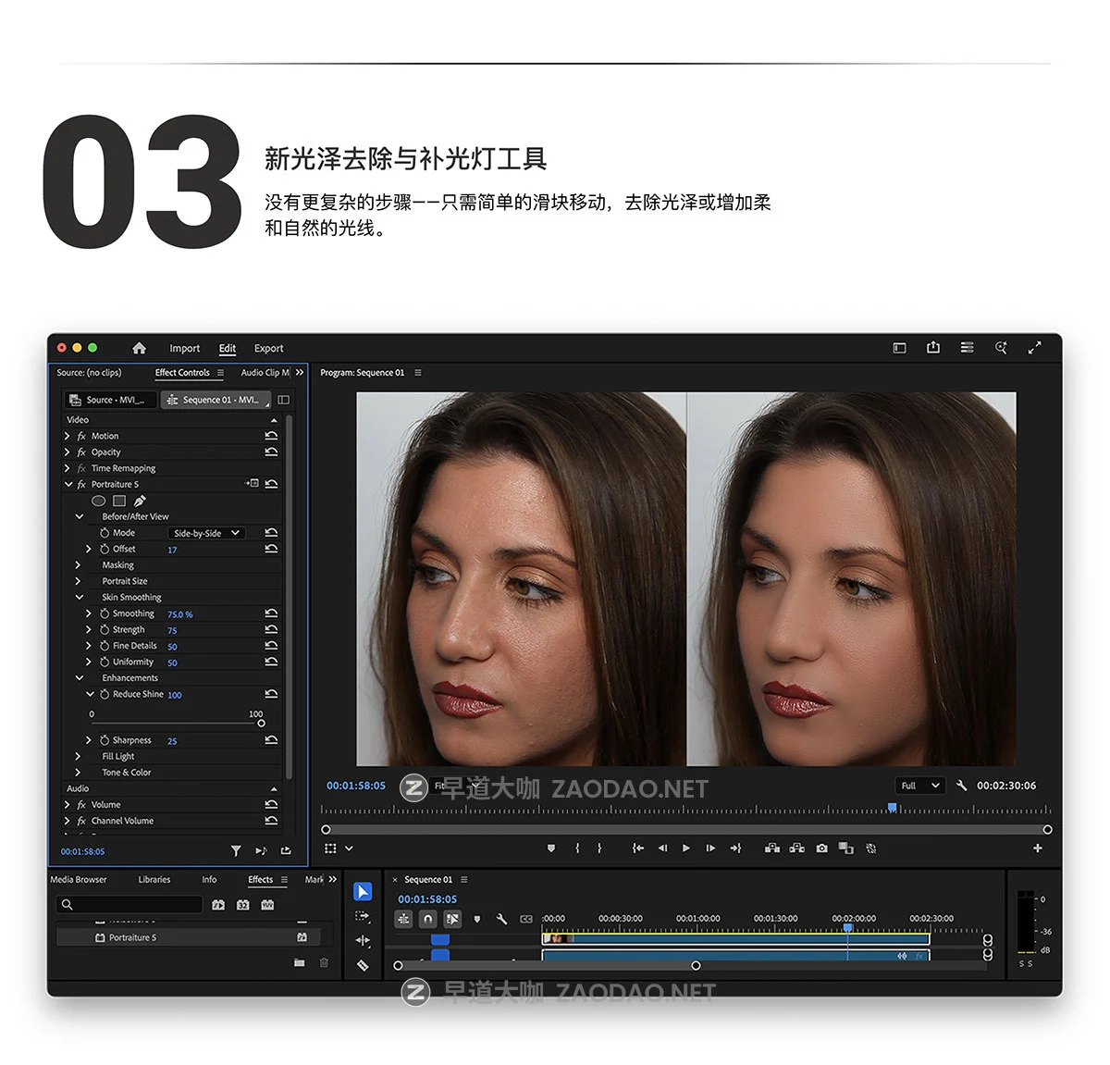Toggle animation stopwatch for Sharpness
Viewport: 1110px width, 1065px height.
pos(105,740)
